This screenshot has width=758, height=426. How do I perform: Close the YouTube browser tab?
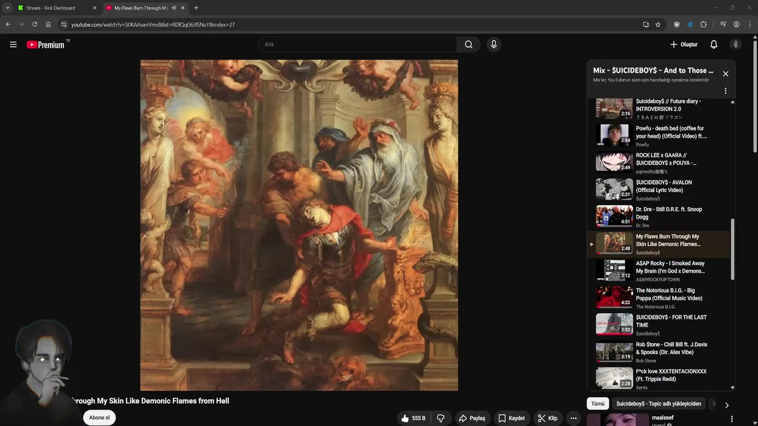(183, 8)
